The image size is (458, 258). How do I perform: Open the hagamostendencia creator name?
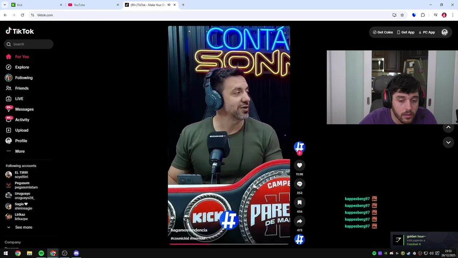pos(189,230)
